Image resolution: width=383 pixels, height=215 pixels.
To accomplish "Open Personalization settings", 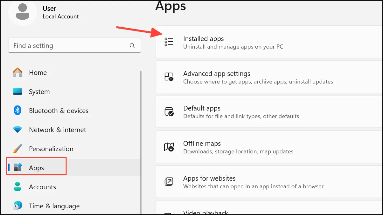I will pos(73,149).
